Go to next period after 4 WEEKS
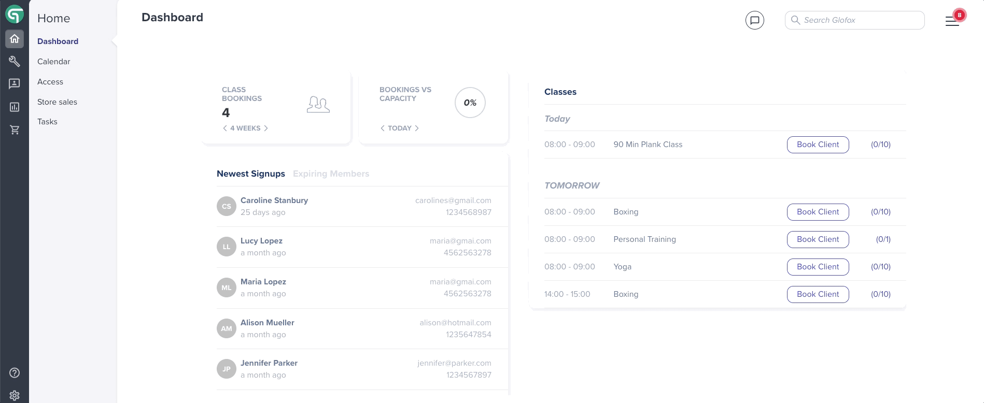 [266, 128]
